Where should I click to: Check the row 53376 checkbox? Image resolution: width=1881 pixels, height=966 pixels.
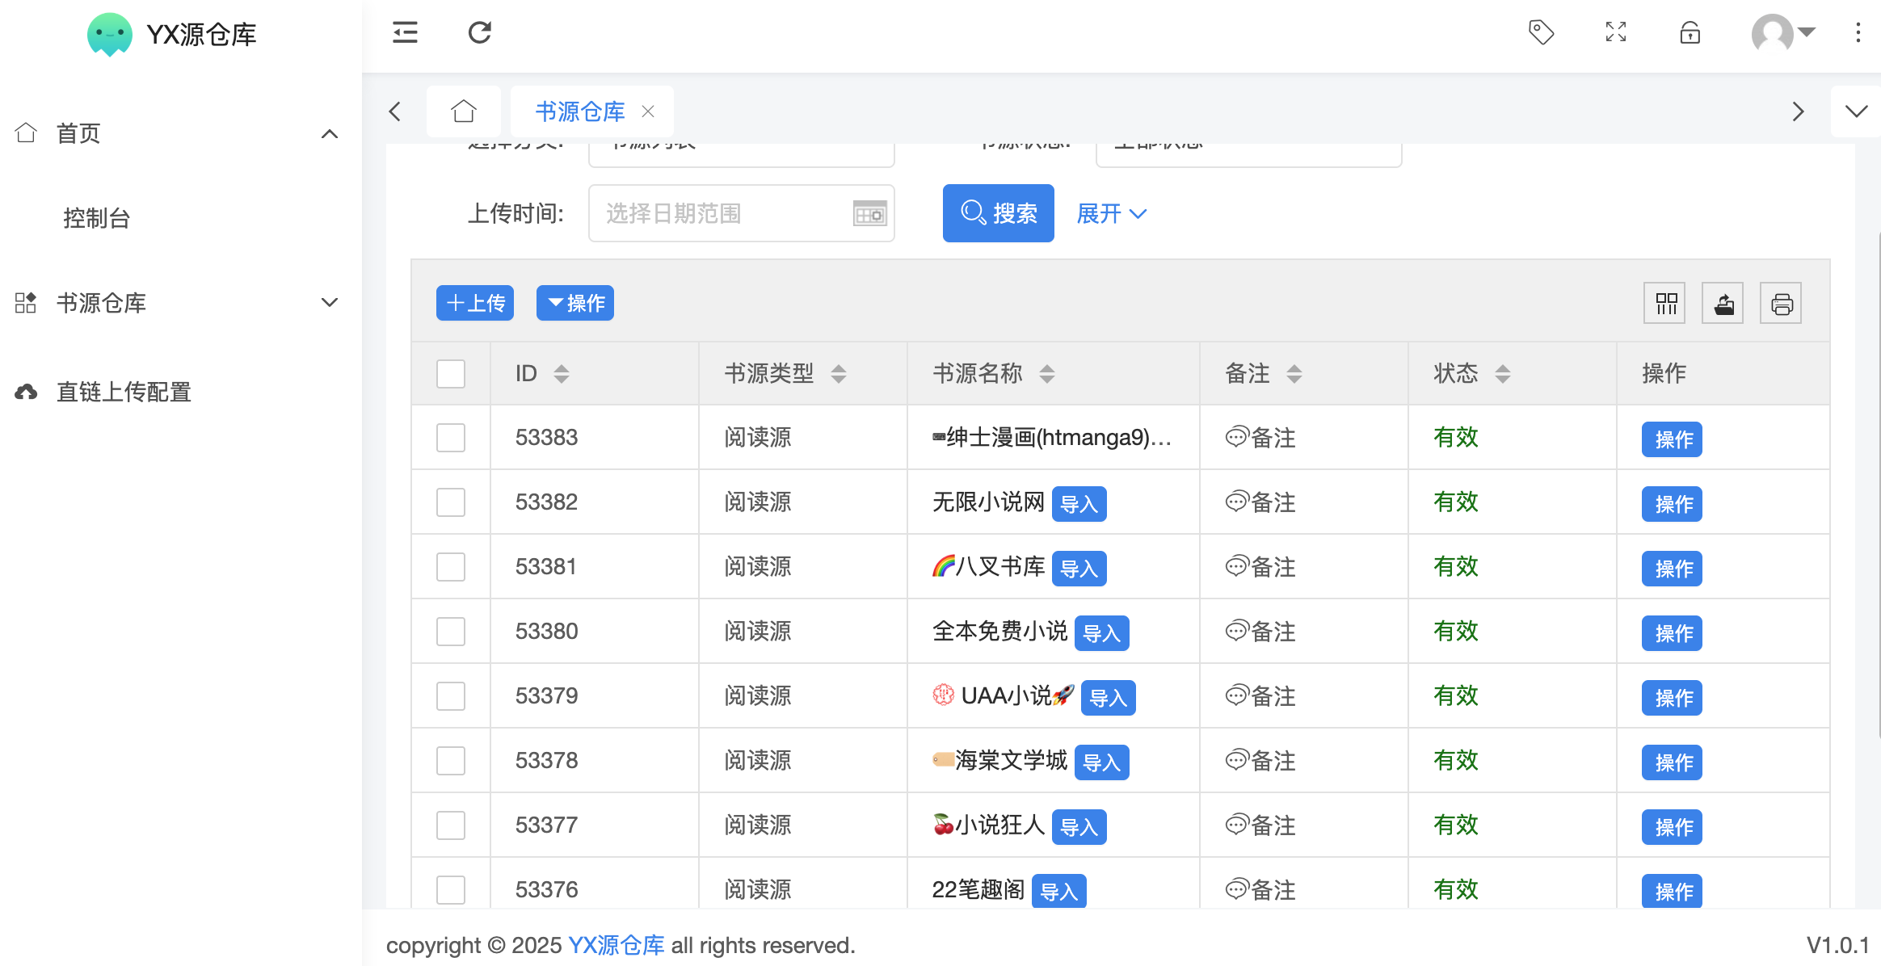pyautogui.click(x=451, y=890)
